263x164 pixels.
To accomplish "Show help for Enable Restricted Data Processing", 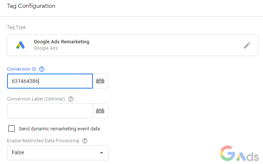I will click(x=85, y=141).
